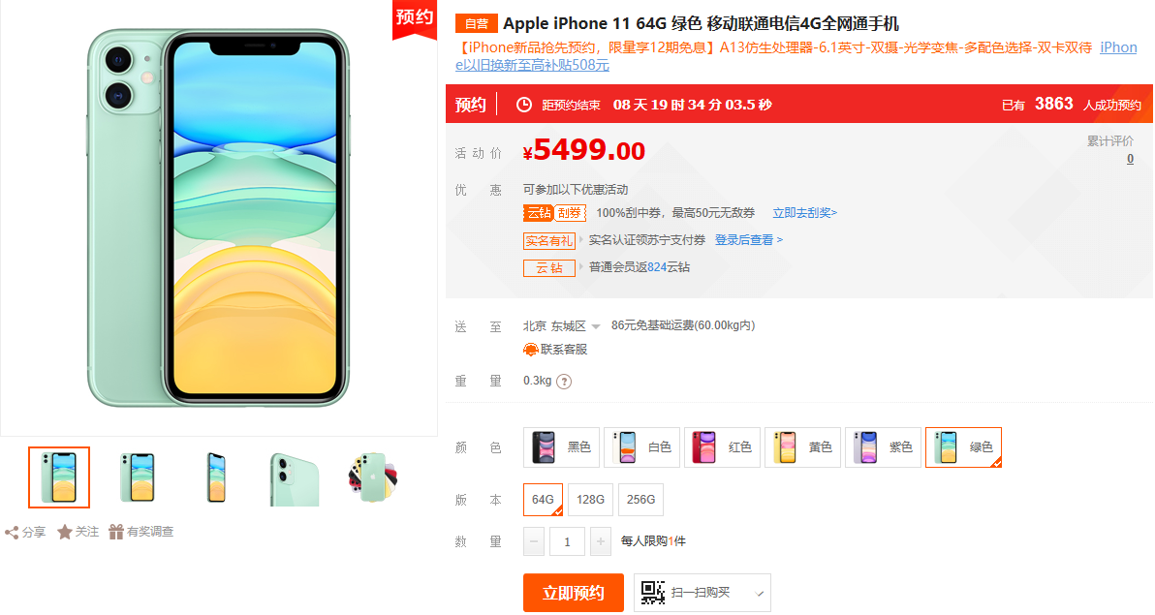Click the star follow icon
Image resolution: width=1155 pixels, height=615 pixels.
65,532
